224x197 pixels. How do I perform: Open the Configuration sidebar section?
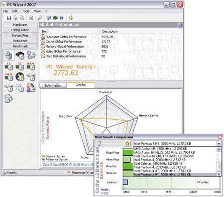pyautogui.click(x=20, y=30)
